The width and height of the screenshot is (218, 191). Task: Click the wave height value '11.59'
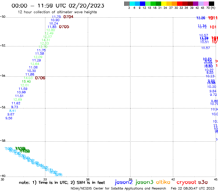click(x=23, y=89)
